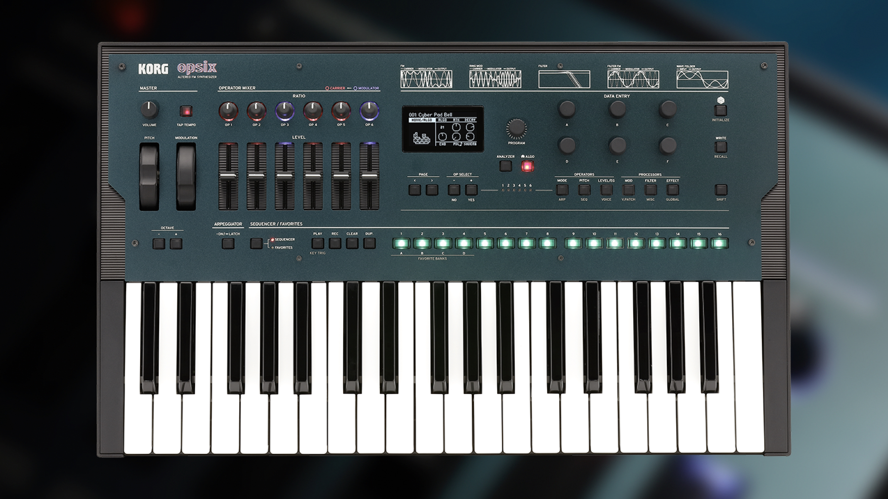Screen dimensions: 888x499
Task: Move the OP 6 level fader
Action: click(369, 176)
